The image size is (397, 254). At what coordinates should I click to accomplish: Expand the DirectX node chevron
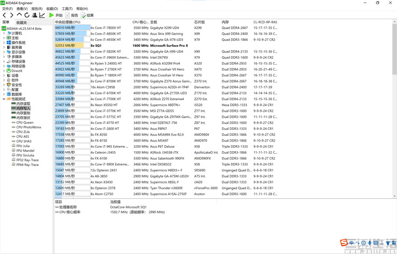[x=4, y=71]
